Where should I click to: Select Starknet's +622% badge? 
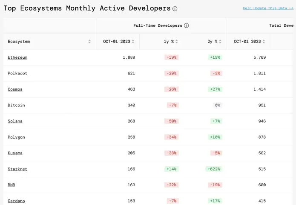point(214,169)
